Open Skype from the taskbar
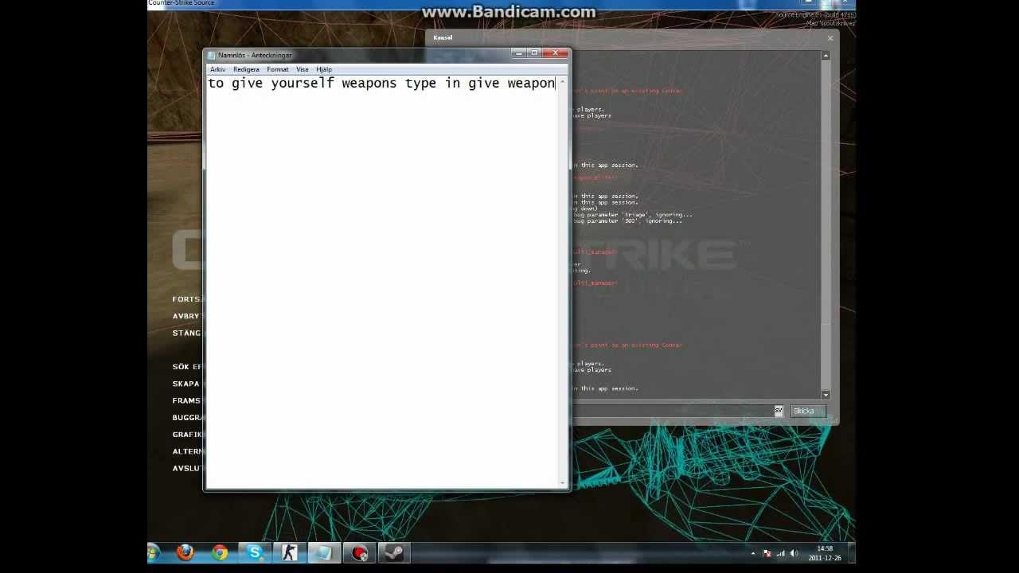 255,552
